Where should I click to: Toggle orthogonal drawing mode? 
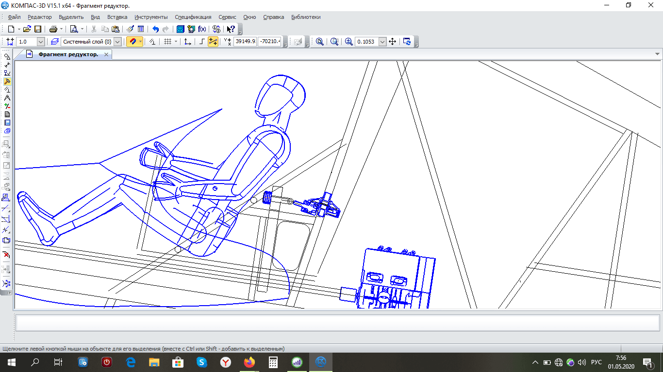(x=202, y=42)
